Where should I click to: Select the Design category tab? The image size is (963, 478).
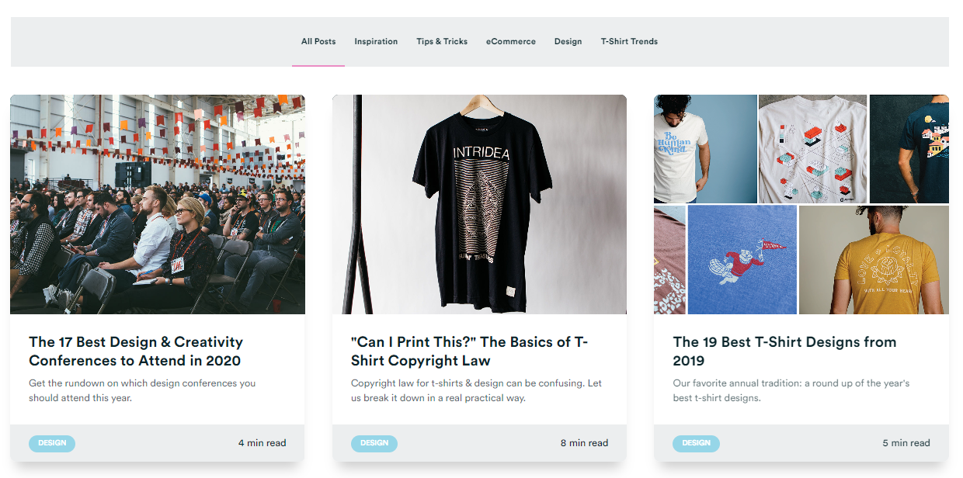568,42
